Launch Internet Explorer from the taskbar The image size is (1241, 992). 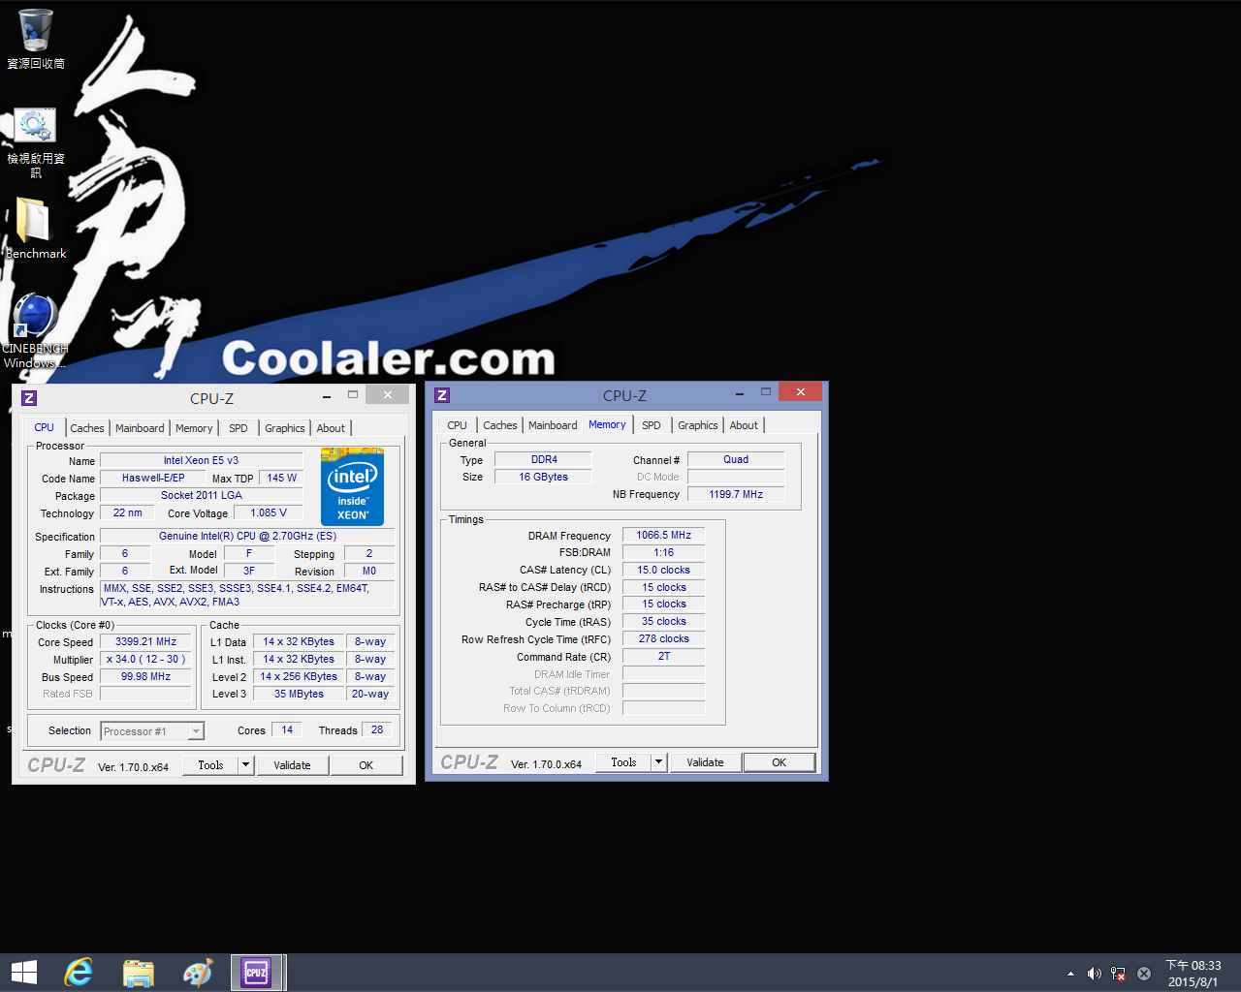tap(79, 973)
